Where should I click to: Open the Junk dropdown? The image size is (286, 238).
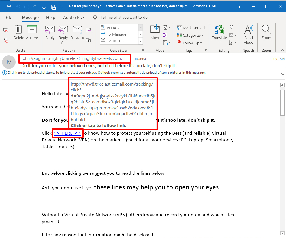[7, 40]
